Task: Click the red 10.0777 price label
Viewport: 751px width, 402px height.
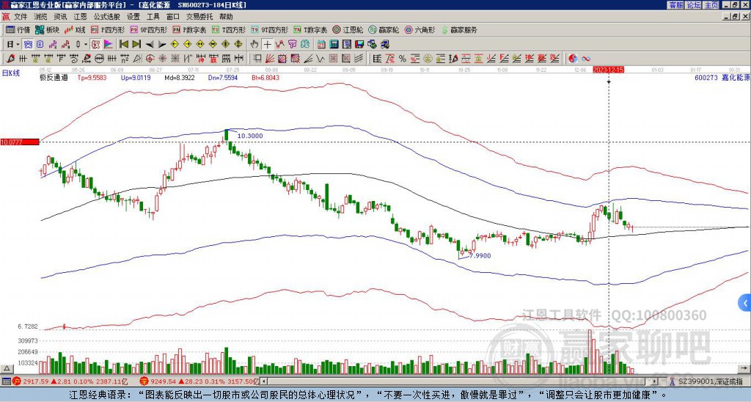Action: [x=20, y=142]
